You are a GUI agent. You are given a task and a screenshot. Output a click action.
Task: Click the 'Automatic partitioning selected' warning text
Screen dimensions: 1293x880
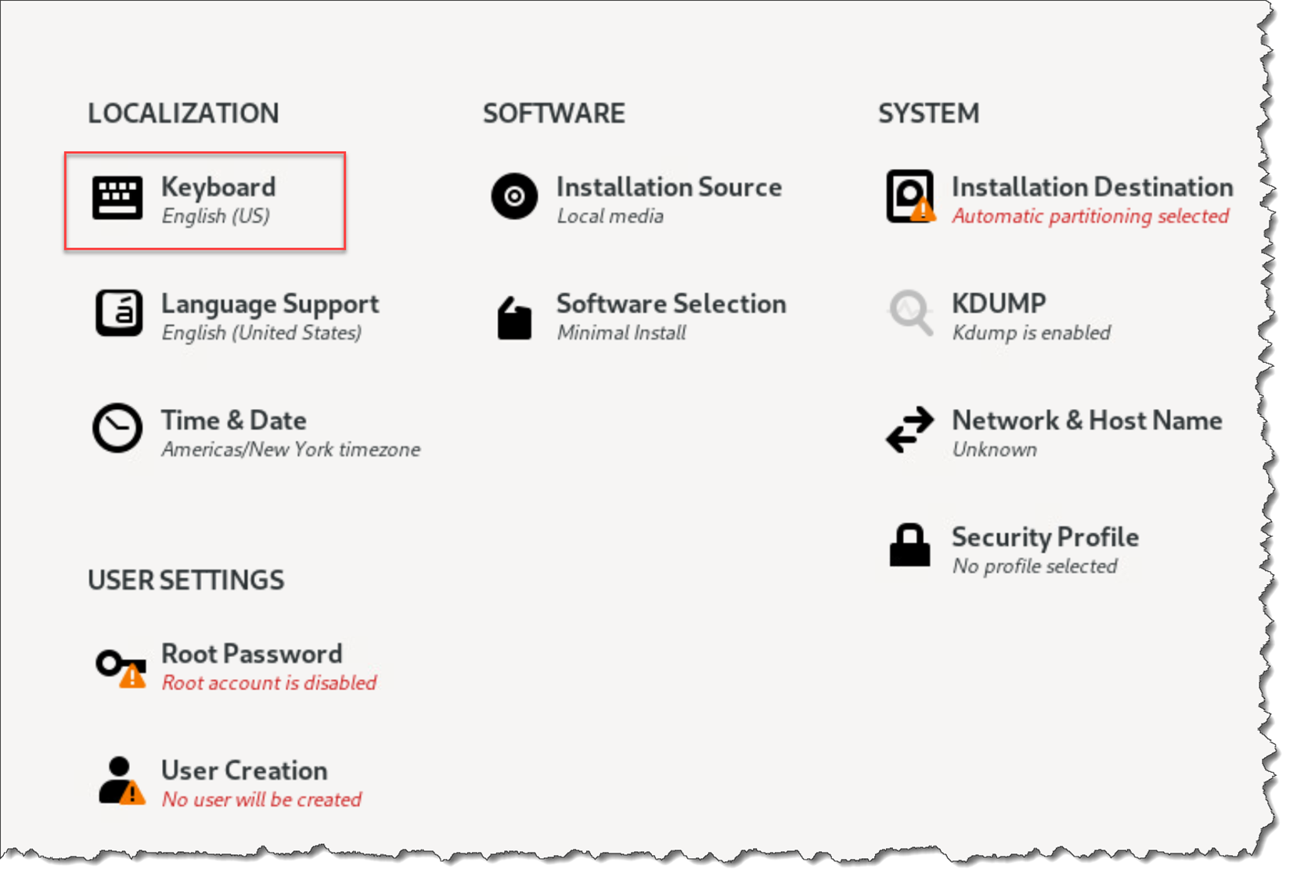click(1090, 217)
